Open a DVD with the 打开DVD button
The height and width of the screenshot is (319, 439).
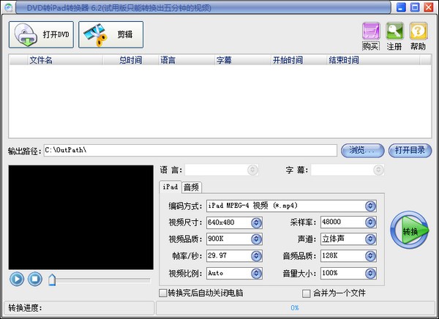tap(41, 34)
